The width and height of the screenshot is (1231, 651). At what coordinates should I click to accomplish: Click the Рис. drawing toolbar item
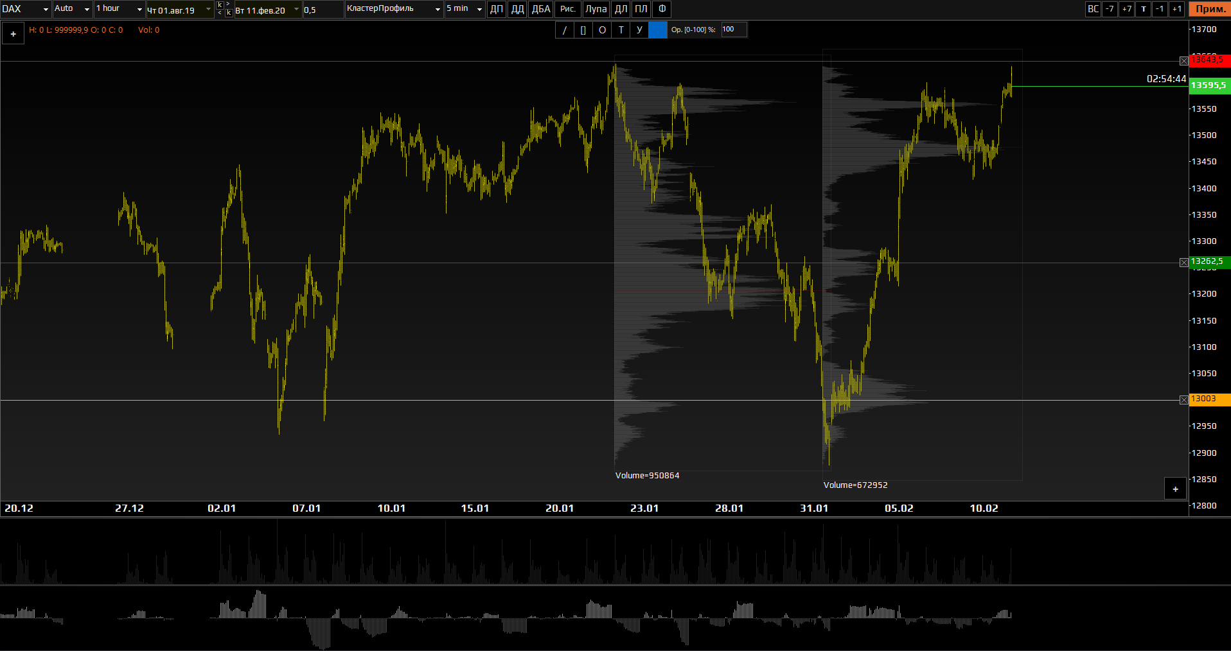pos(568,9)
